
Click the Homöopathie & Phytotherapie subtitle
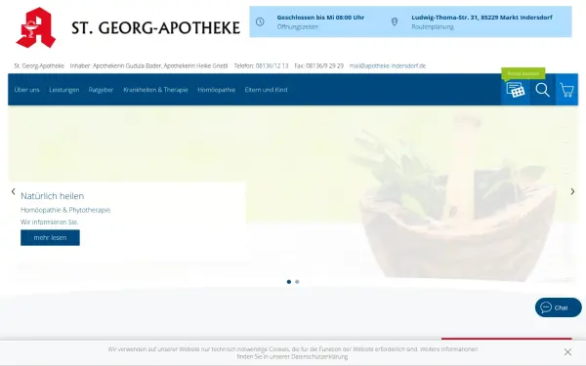[x=65, y=210]
